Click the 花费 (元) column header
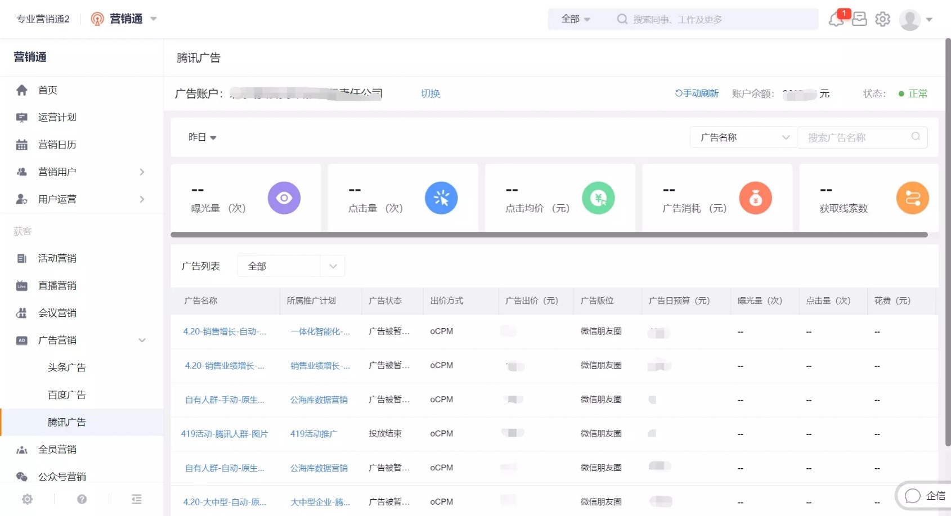951x516 pixels. 892,301
